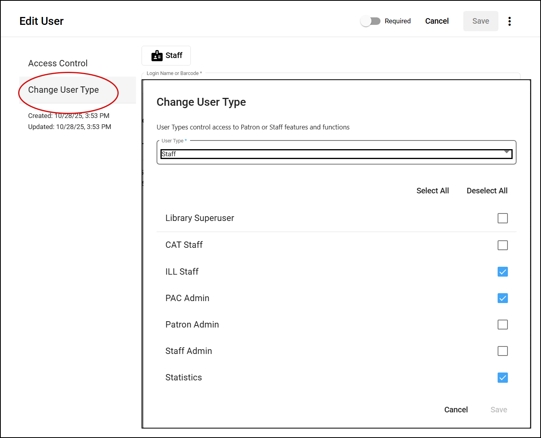Cancel the Change User Type dialog
Screen dimensions: 541x438
point(456,410)
